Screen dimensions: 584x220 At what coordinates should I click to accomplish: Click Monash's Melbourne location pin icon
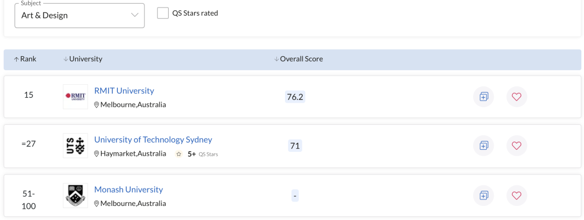96,204
